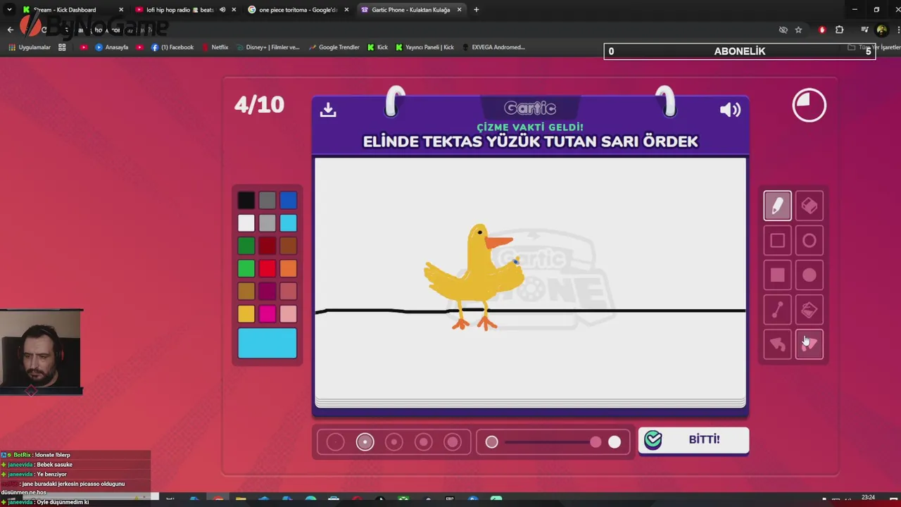Open the browser profile avatar
This screenshot has height=507, width=901.
[x=881, y=30]
